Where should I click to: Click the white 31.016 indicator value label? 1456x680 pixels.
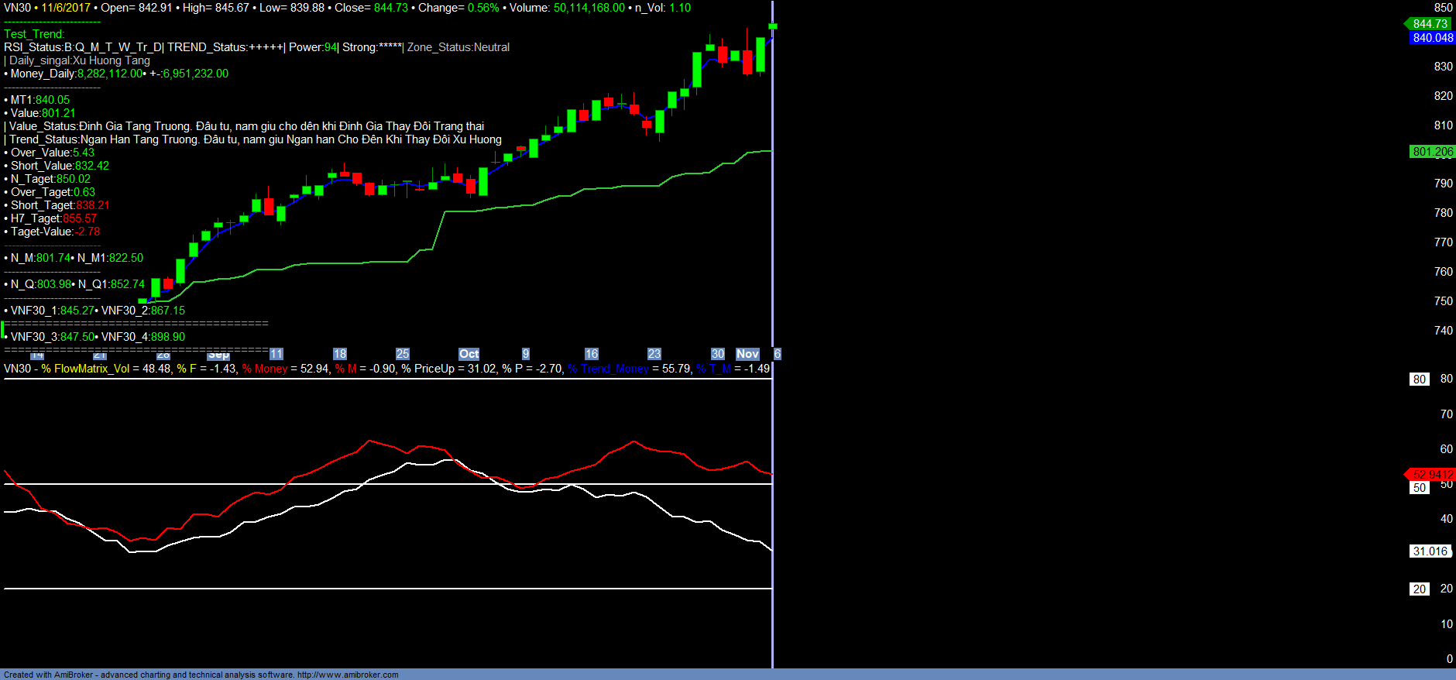[x=1429, y=551]
